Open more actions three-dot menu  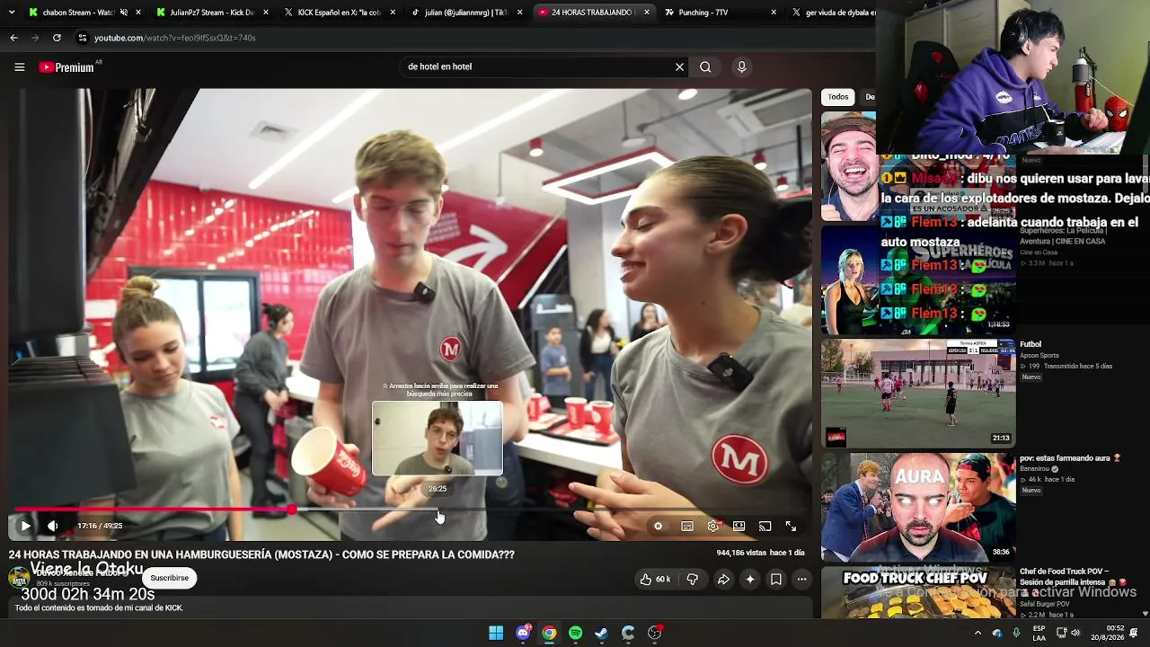[802, 580]
